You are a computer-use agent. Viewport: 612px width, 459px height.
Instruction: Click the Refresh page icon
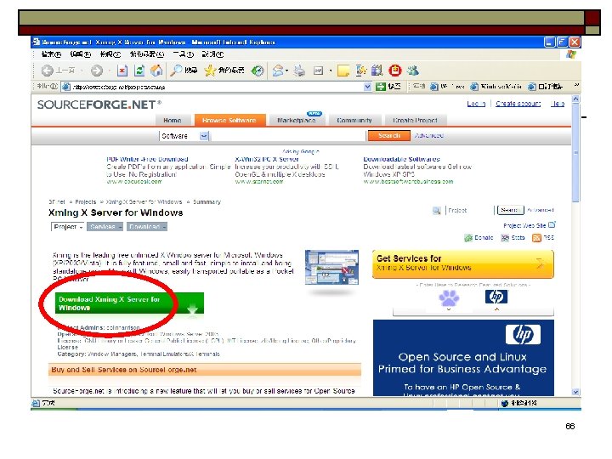pos(139,71)
